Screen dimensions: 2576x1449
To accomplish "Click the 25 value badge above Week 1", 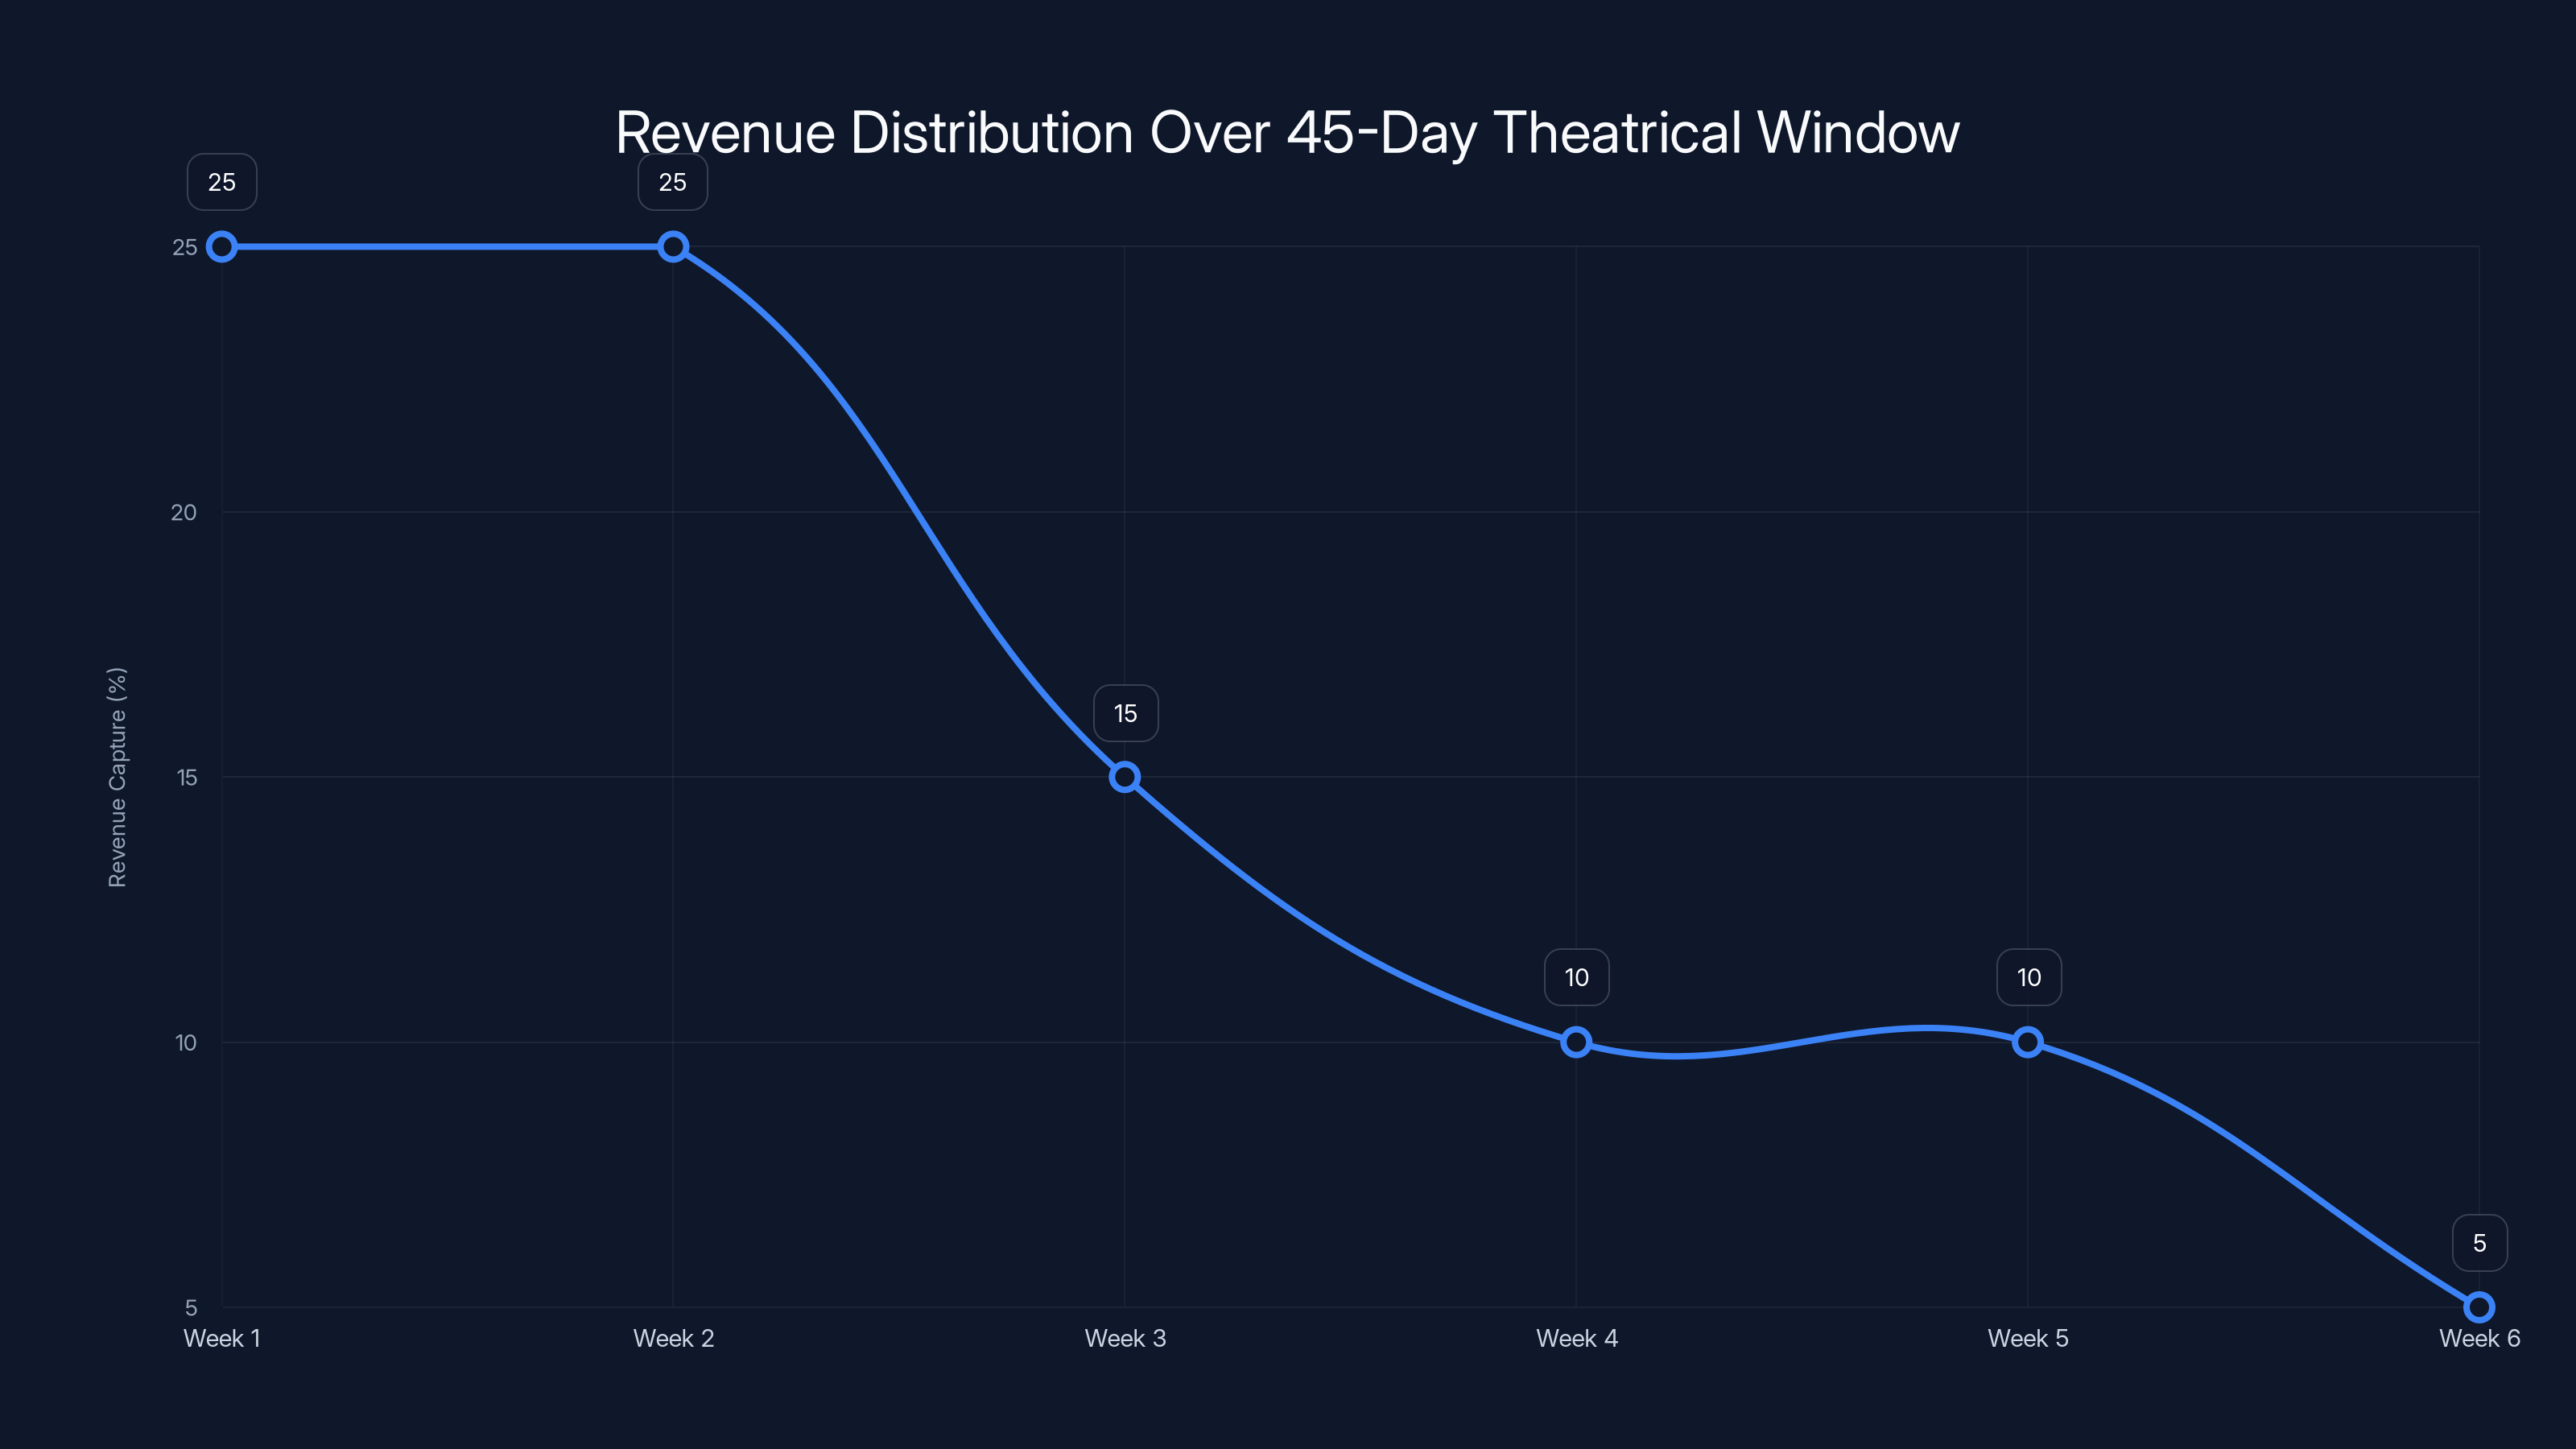I will [x=221, y=182].
